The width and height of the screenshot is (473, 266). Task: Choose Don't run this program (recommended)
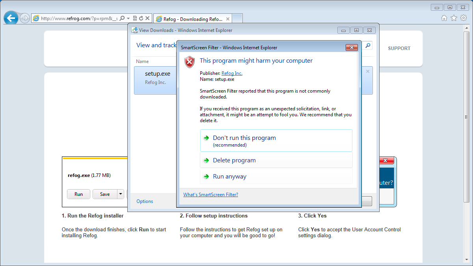(276, 141)
